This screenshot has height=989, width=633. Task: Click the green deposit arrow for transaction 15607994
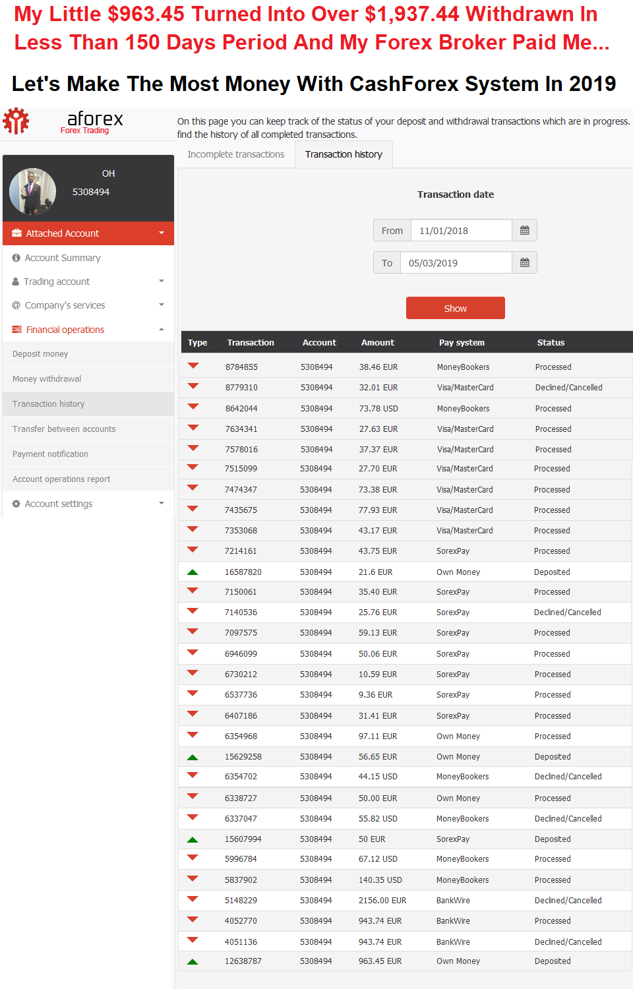[x=193, y=839]
